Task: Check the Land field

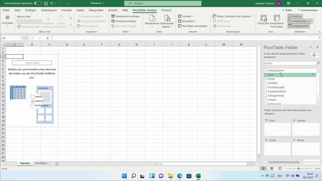Action: coord(265,74)
